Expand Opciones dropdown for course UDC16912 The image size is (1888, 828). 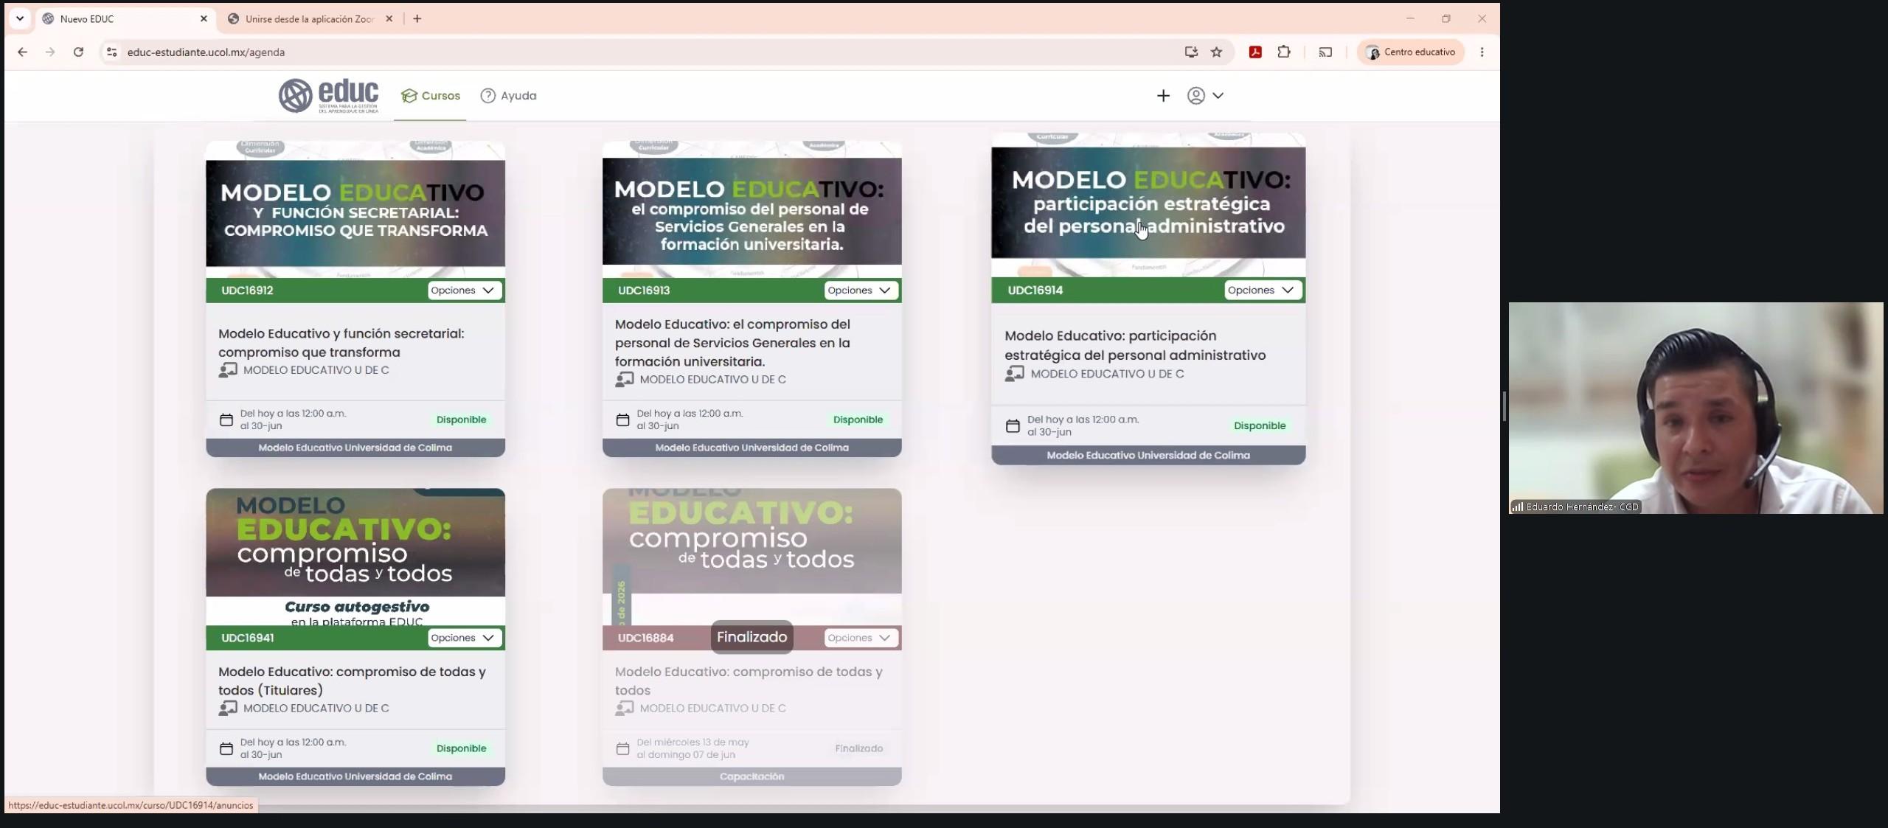[x=464, y=291]
